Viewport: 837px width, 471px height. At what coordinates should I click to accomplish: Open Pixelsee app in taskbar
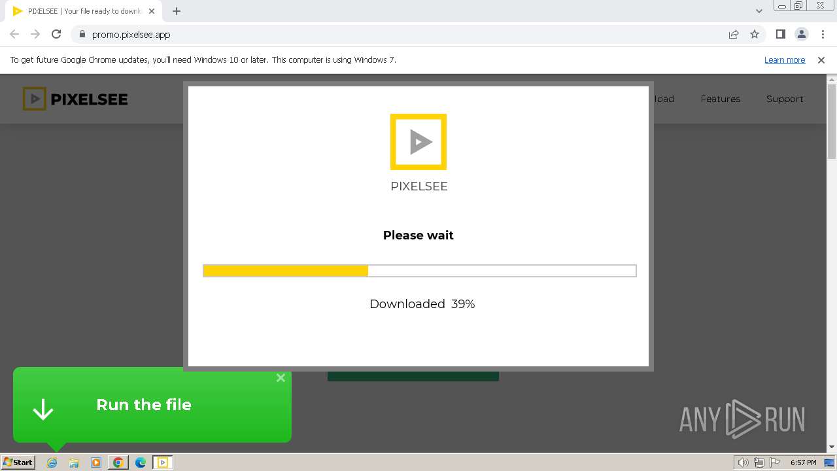(162, 462)
